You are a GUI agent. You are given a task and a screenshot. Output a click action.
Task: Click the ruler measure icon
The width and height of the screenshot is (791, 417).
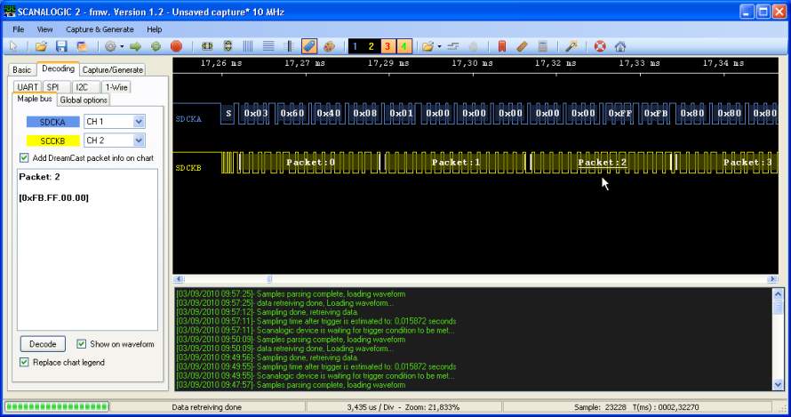coord(522,46)
